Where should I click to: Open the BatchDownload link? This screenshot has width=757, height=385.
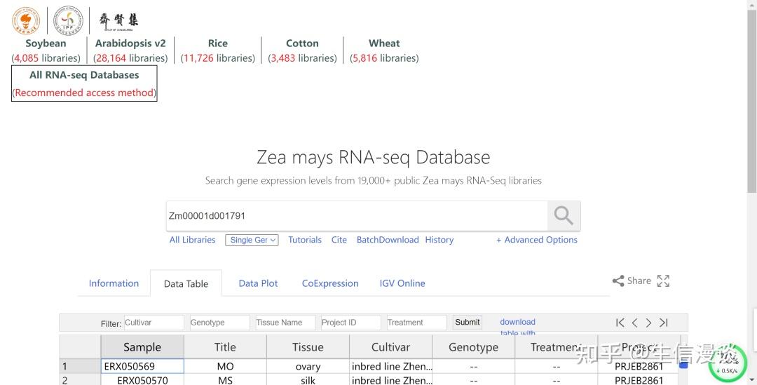click(388, 240)
